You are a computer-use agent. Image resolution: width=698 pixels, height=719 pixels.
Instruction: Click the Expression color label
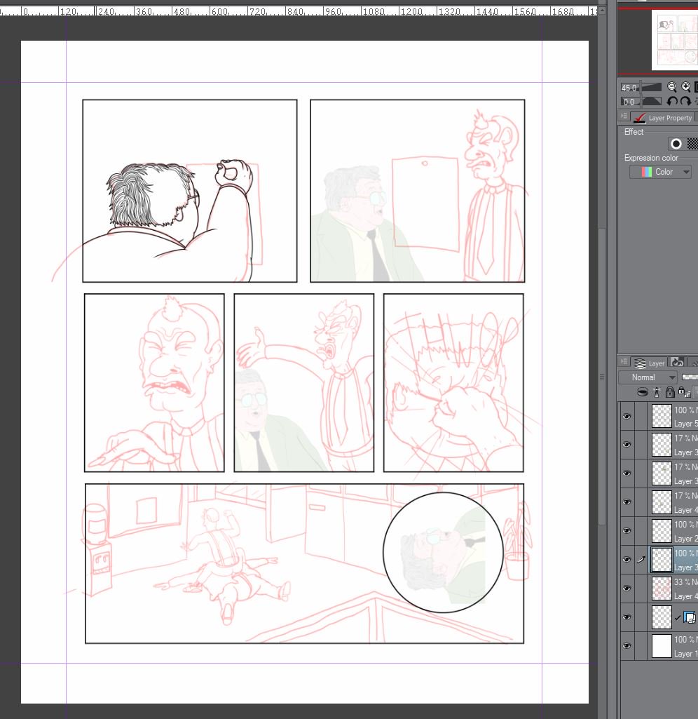pos(651,158)
